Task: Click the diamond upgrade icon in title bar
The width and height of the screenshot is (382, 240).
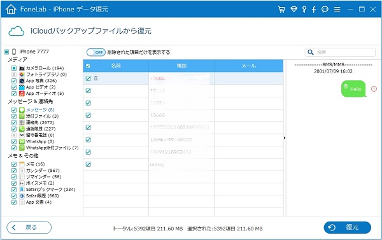Action: click(294, 10)
